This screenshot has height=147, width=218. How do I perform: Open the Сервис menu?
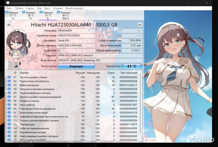30,8
